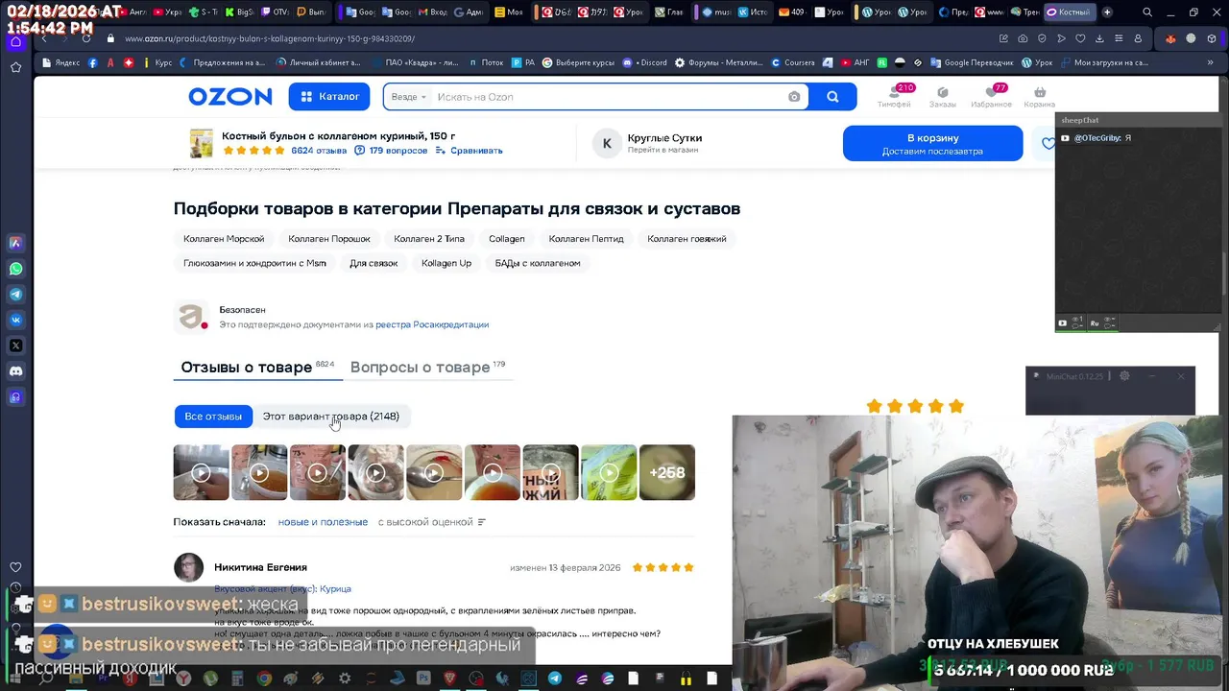This screenshot has height=691, width=1229.
Task: Select the Все отзывы filter
Action: (213, 417)
